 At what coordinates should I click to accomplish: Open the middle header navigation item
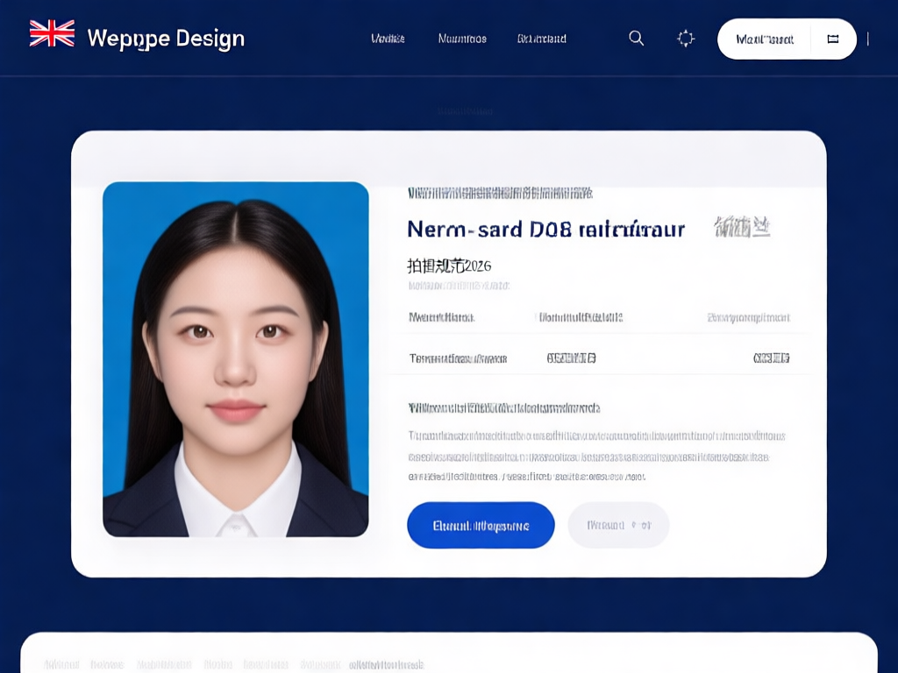(462, 39)
